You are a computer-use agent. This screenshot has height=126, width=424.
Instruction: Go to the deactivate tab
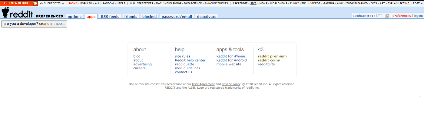coord(207,17)
